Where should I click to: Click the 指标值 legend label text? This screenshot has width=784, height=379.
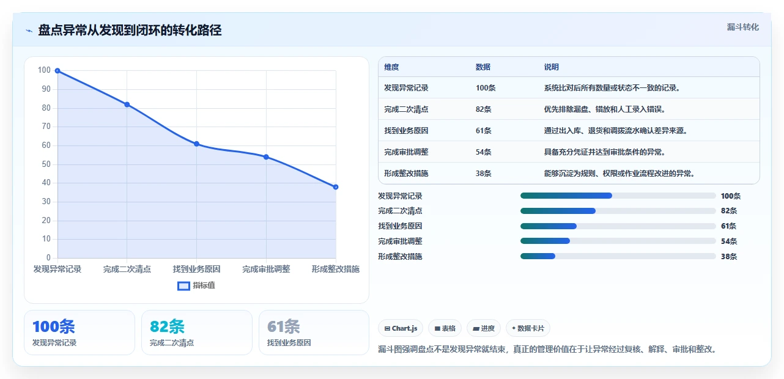pos(204,285)
